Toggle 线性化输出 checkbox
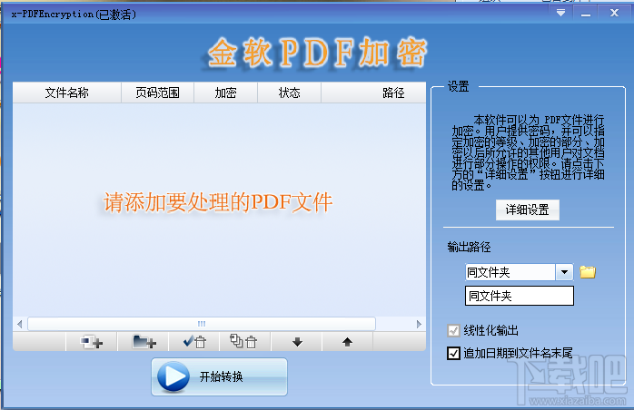Image resolution: width=634 pixels, height=410 pixels. click(453, 330)
